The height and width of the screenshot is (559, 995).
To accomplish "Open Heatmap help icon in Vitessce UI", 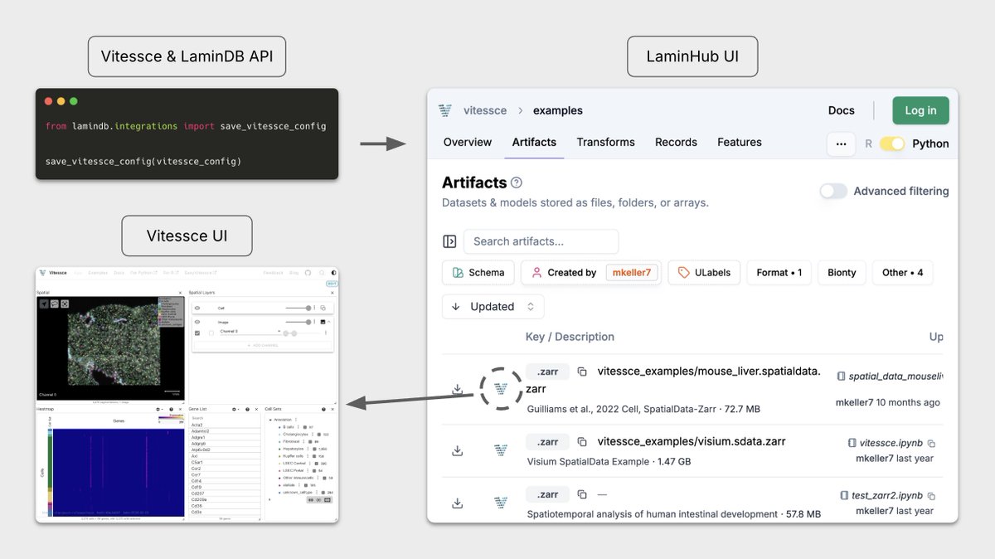I will (172, 409).
